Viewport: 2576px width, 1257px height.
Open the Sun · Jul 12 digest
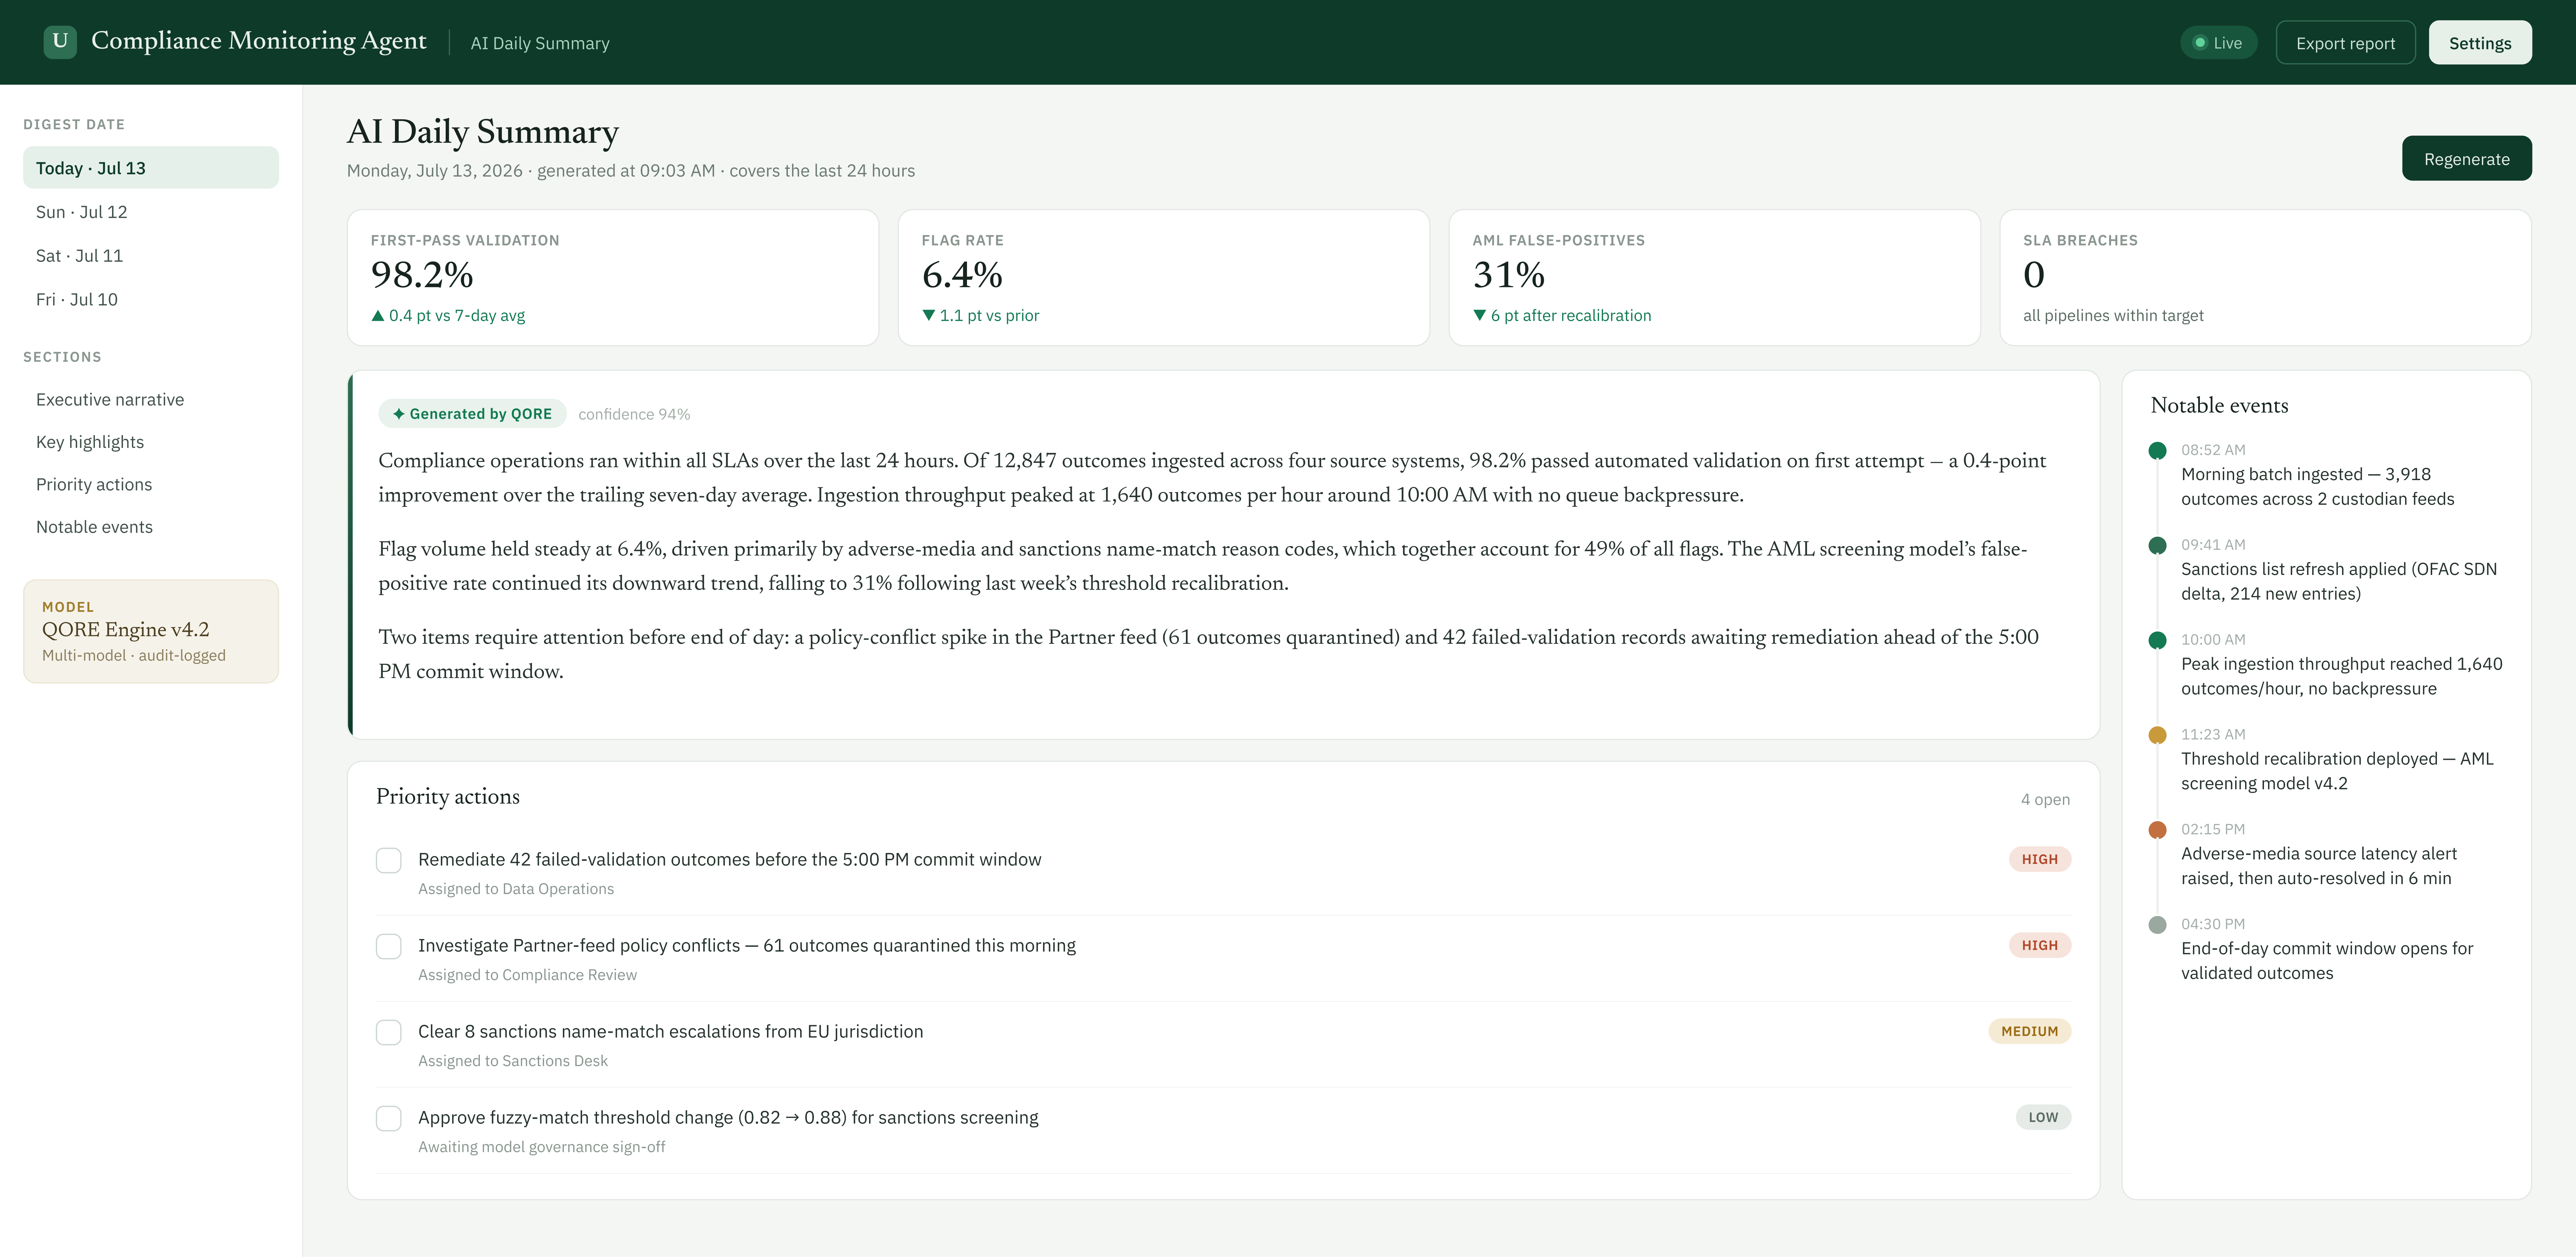pyautogui.click(x=151, y=212)
